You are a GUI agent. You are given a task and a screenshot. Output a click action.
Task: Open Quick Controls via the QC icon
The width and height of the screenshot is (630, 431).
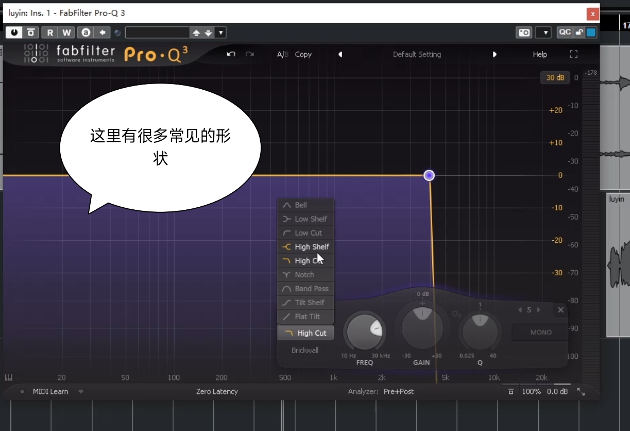click(566, 32)
